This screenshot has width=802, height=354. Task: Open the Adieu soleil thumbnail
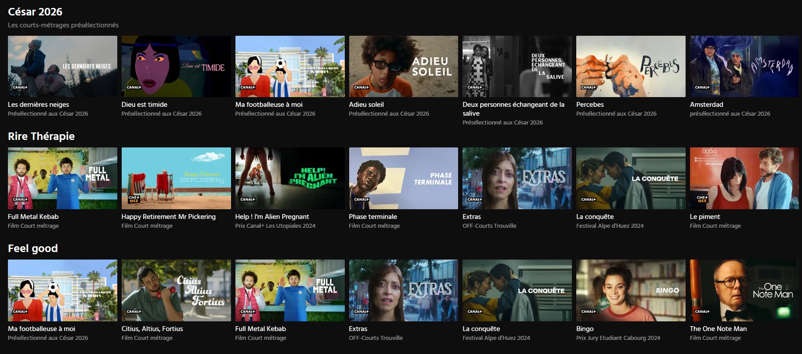(403, 66)
